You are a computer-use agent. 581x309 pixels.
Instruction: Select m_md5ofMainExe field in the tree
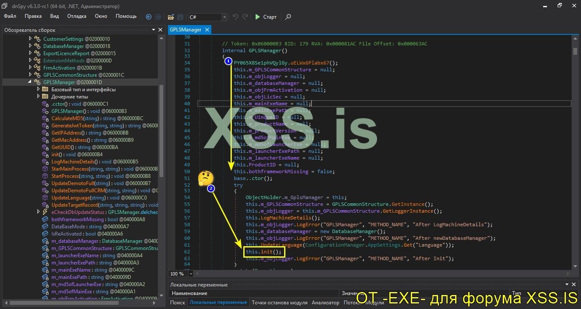click(x=94, y=292)
